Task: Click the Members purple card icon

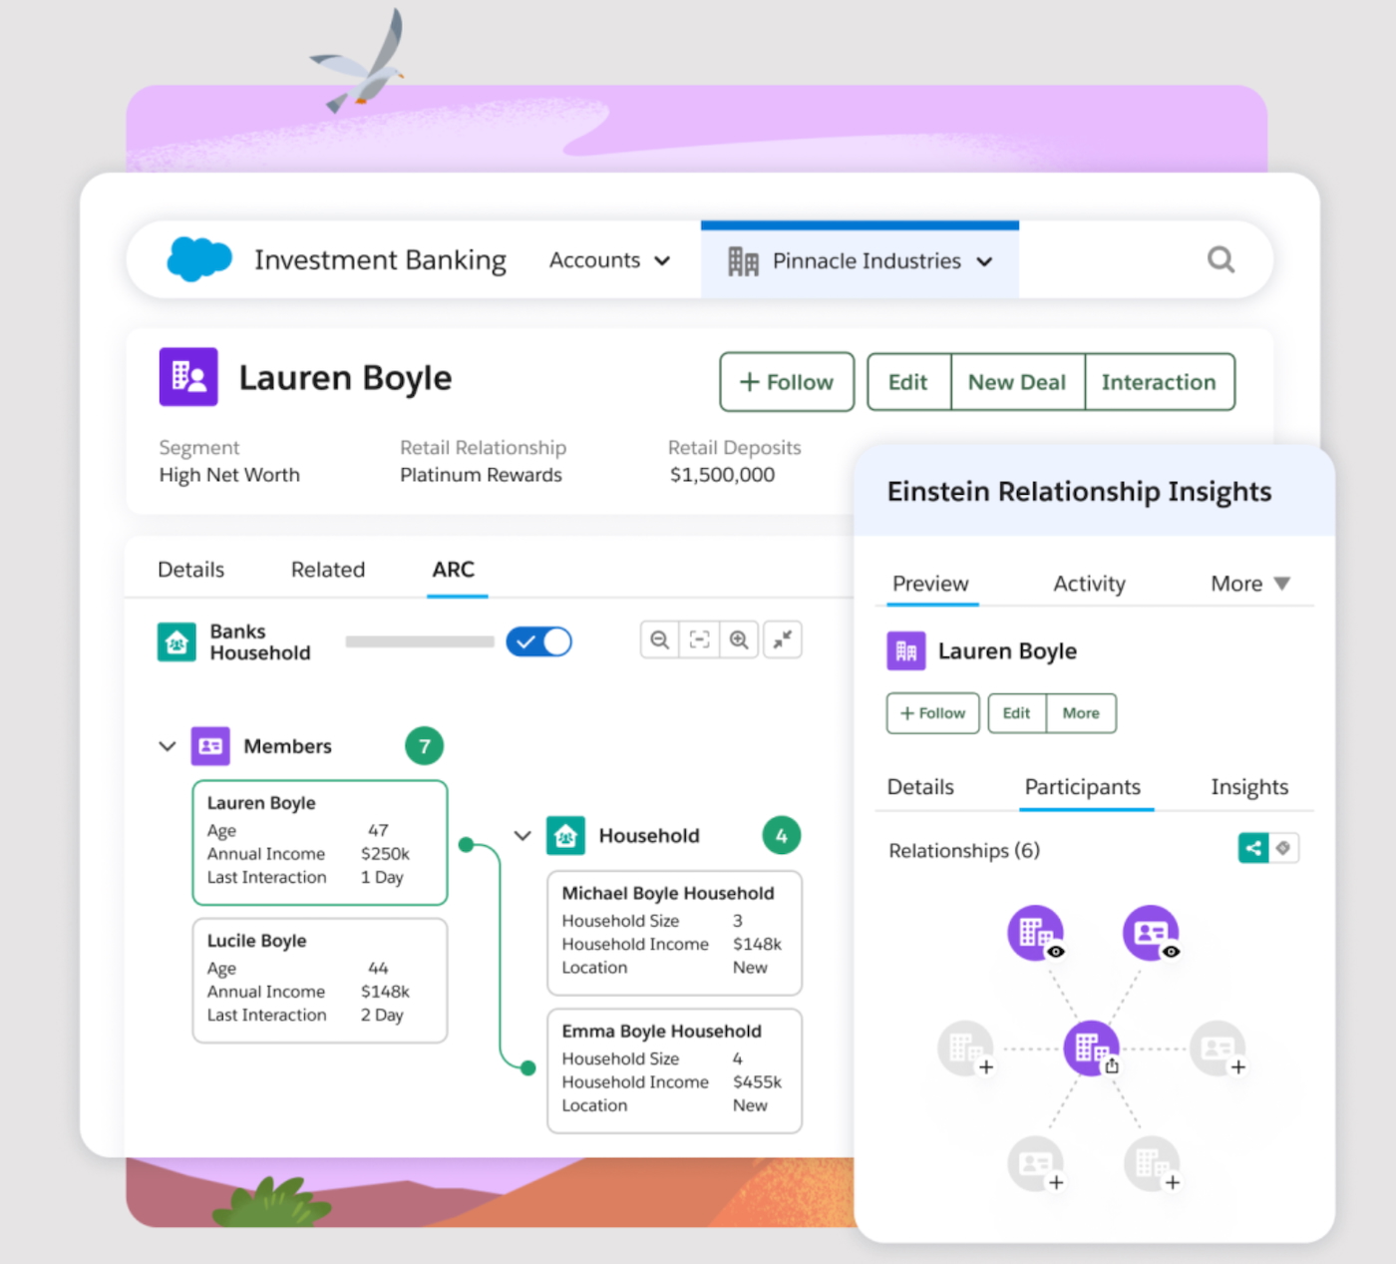Action: 210,746
